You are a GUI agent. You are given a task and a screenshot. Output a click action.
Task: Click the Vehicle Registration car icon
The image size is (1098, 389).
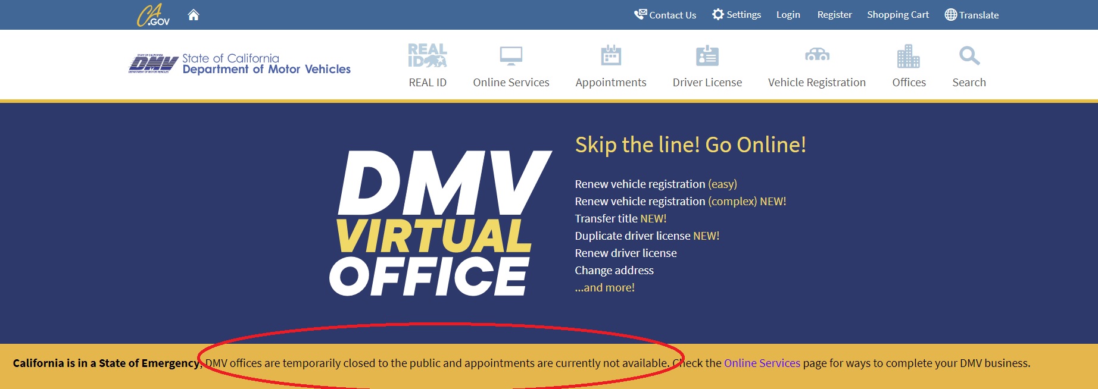pos(817,55)
